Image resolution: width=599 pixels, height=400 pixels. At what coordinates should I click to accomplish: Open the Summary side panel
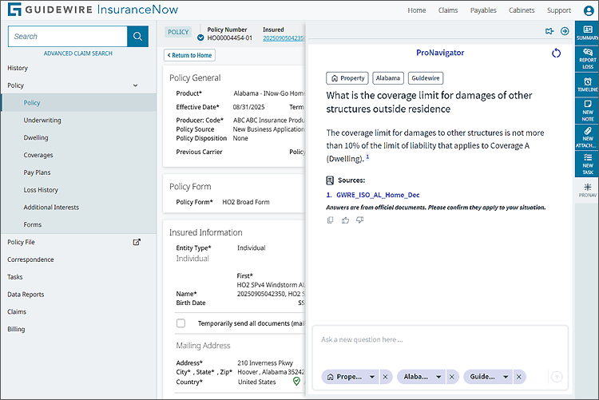point(587,33)
